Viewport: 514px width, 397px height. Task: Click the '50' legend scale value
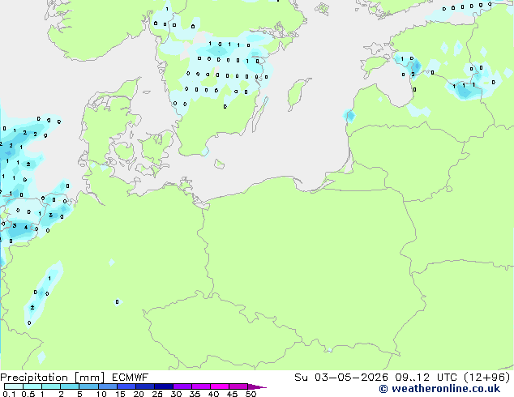tap(251, 394)
